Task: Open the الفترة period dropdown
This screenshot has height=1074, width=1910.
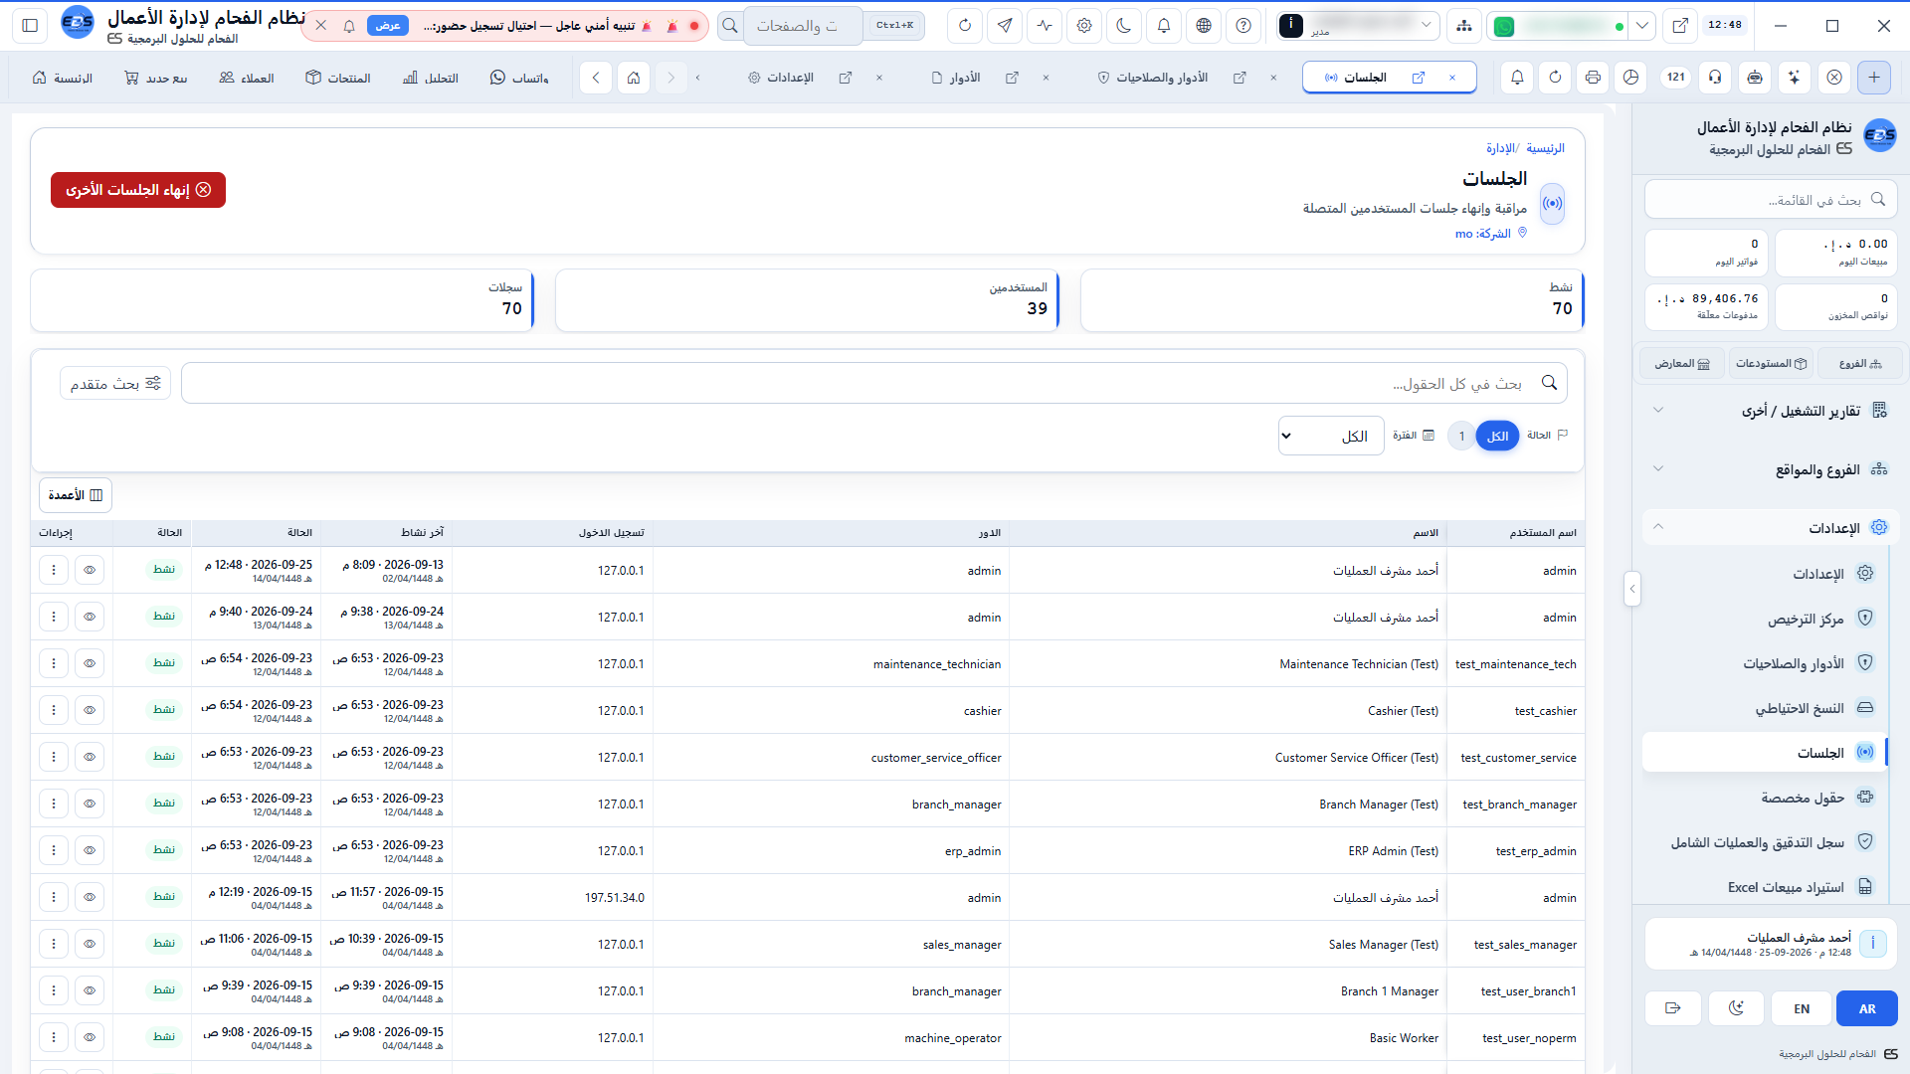Action: pos(1331,436)
